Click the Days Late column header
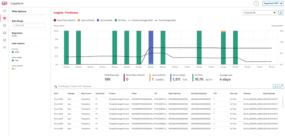This screenshot has height=136, width=285. click(x=234, y=94)
